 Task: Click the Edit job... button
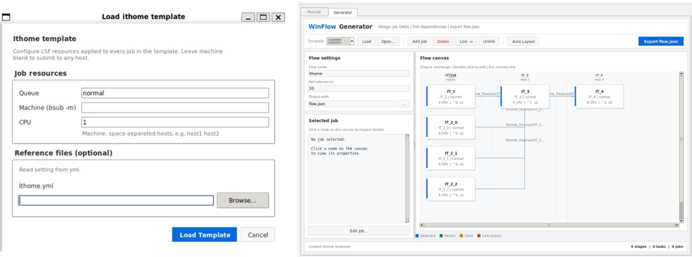[359, 231]
